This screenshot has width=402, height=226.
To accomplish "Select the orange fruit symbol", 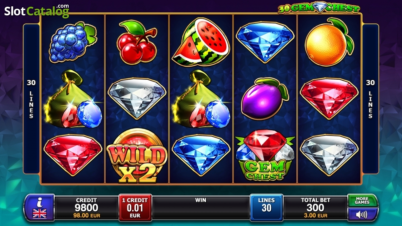I will [329, 41].
